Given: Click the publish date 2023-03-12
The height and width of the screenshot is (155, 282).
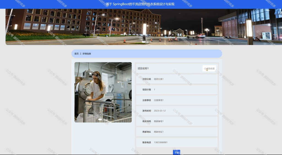Looking at the screenshot, I should 160,111.
